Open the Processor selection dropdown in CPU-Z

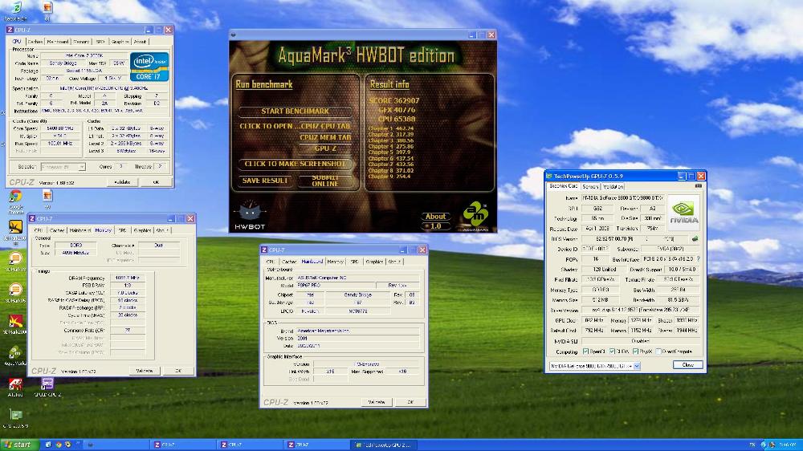point(81,167)
